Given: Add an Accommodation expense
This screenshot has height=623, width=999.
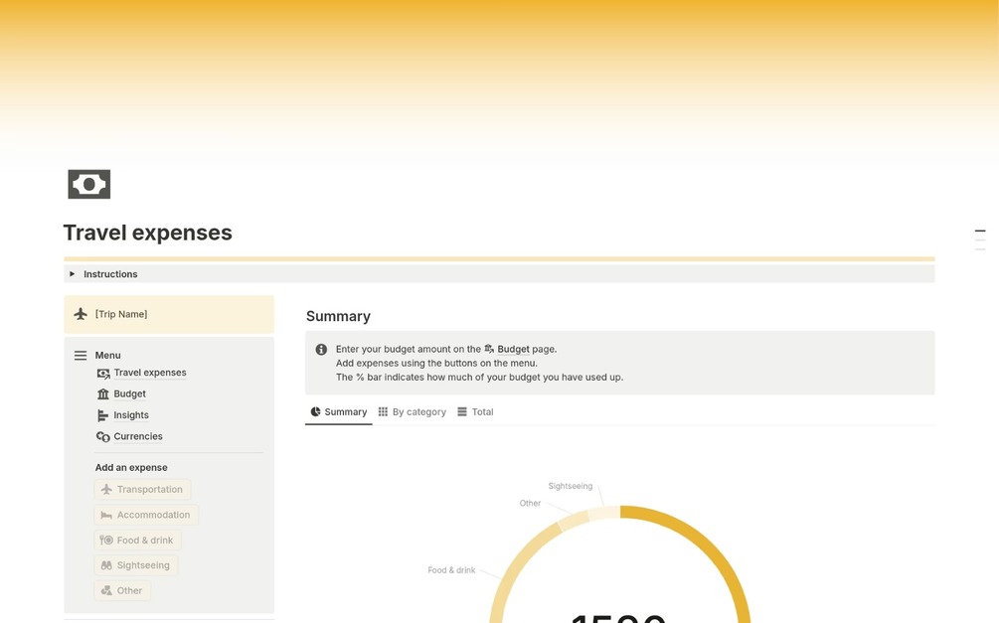Looking at the screenshot, I should coord(146,515).
